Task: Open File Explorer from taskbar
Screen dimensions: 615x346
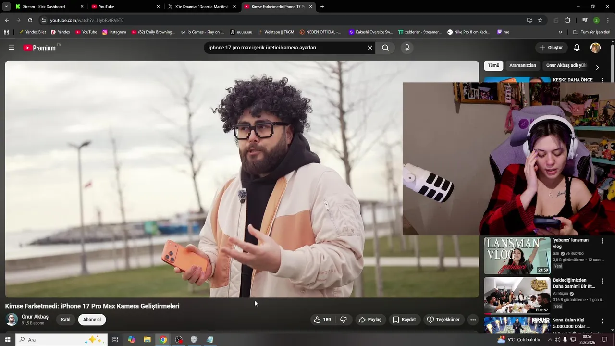Action: point(147,340)
